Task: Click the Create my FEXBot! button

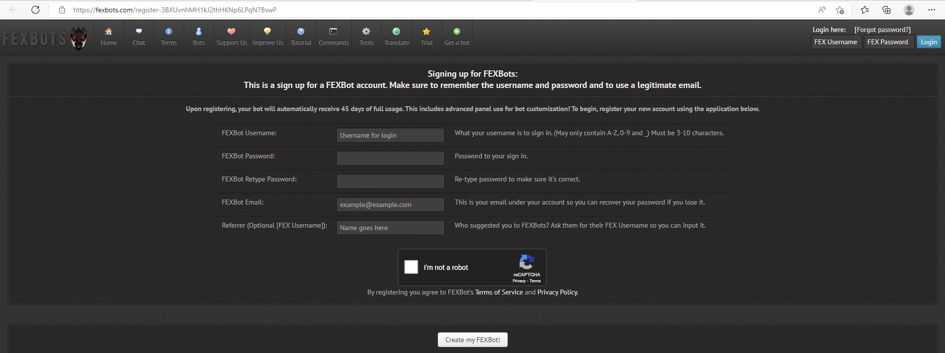Action: pos(473,340)
